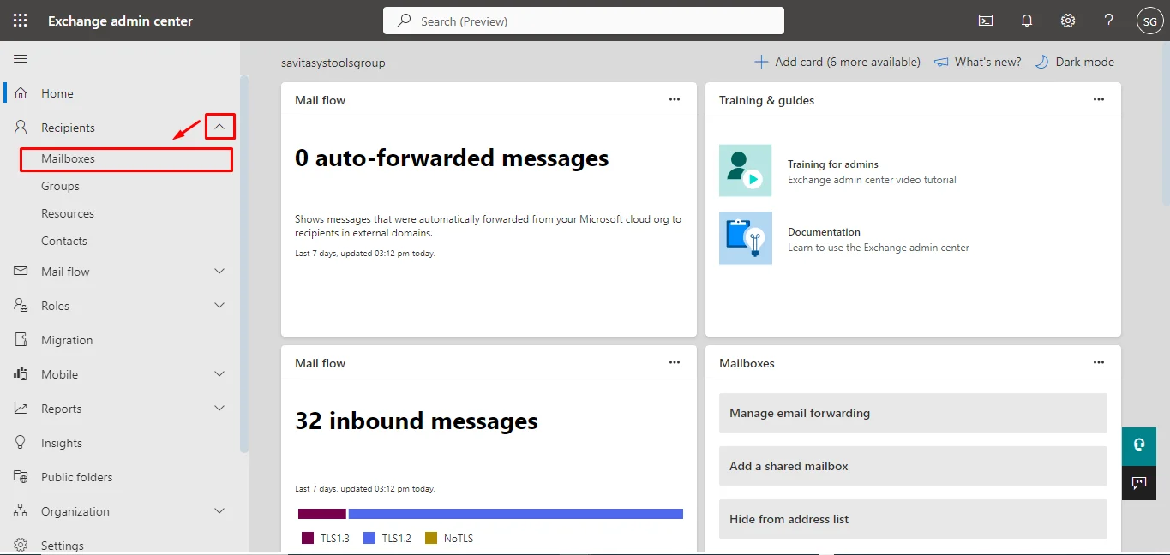Expand the Roles sidebar chevron
Image resolution: width=1170 pixels, height=555 pixels.
tap(219, 305)
